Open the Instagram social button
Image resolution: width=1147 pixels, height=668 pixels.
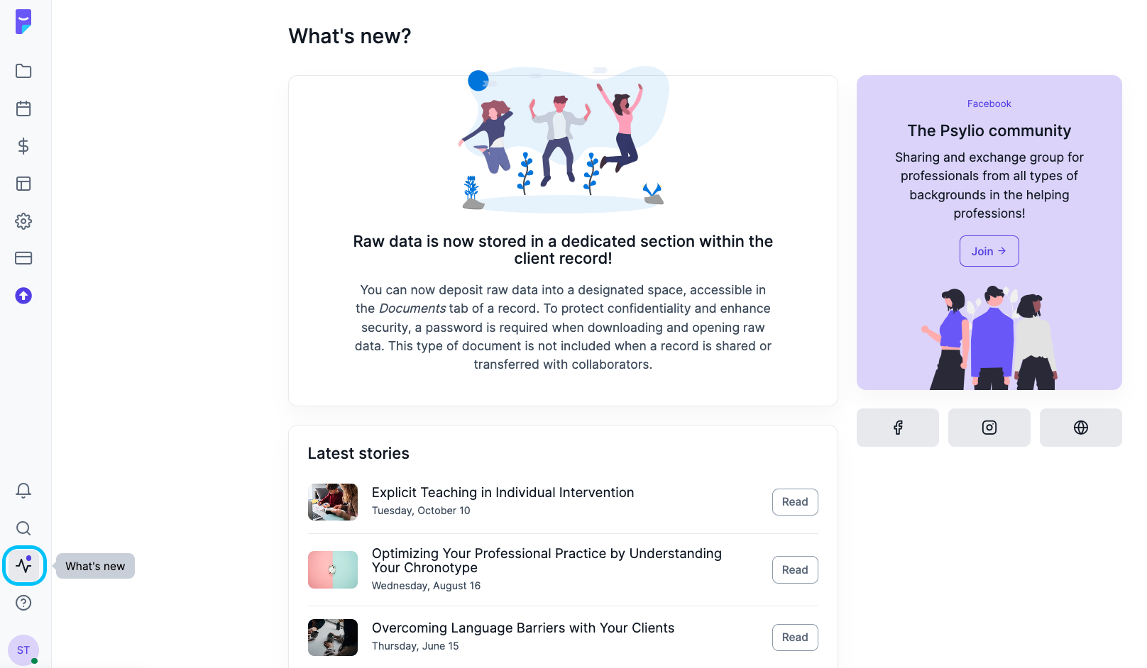[x=989, y=428]
